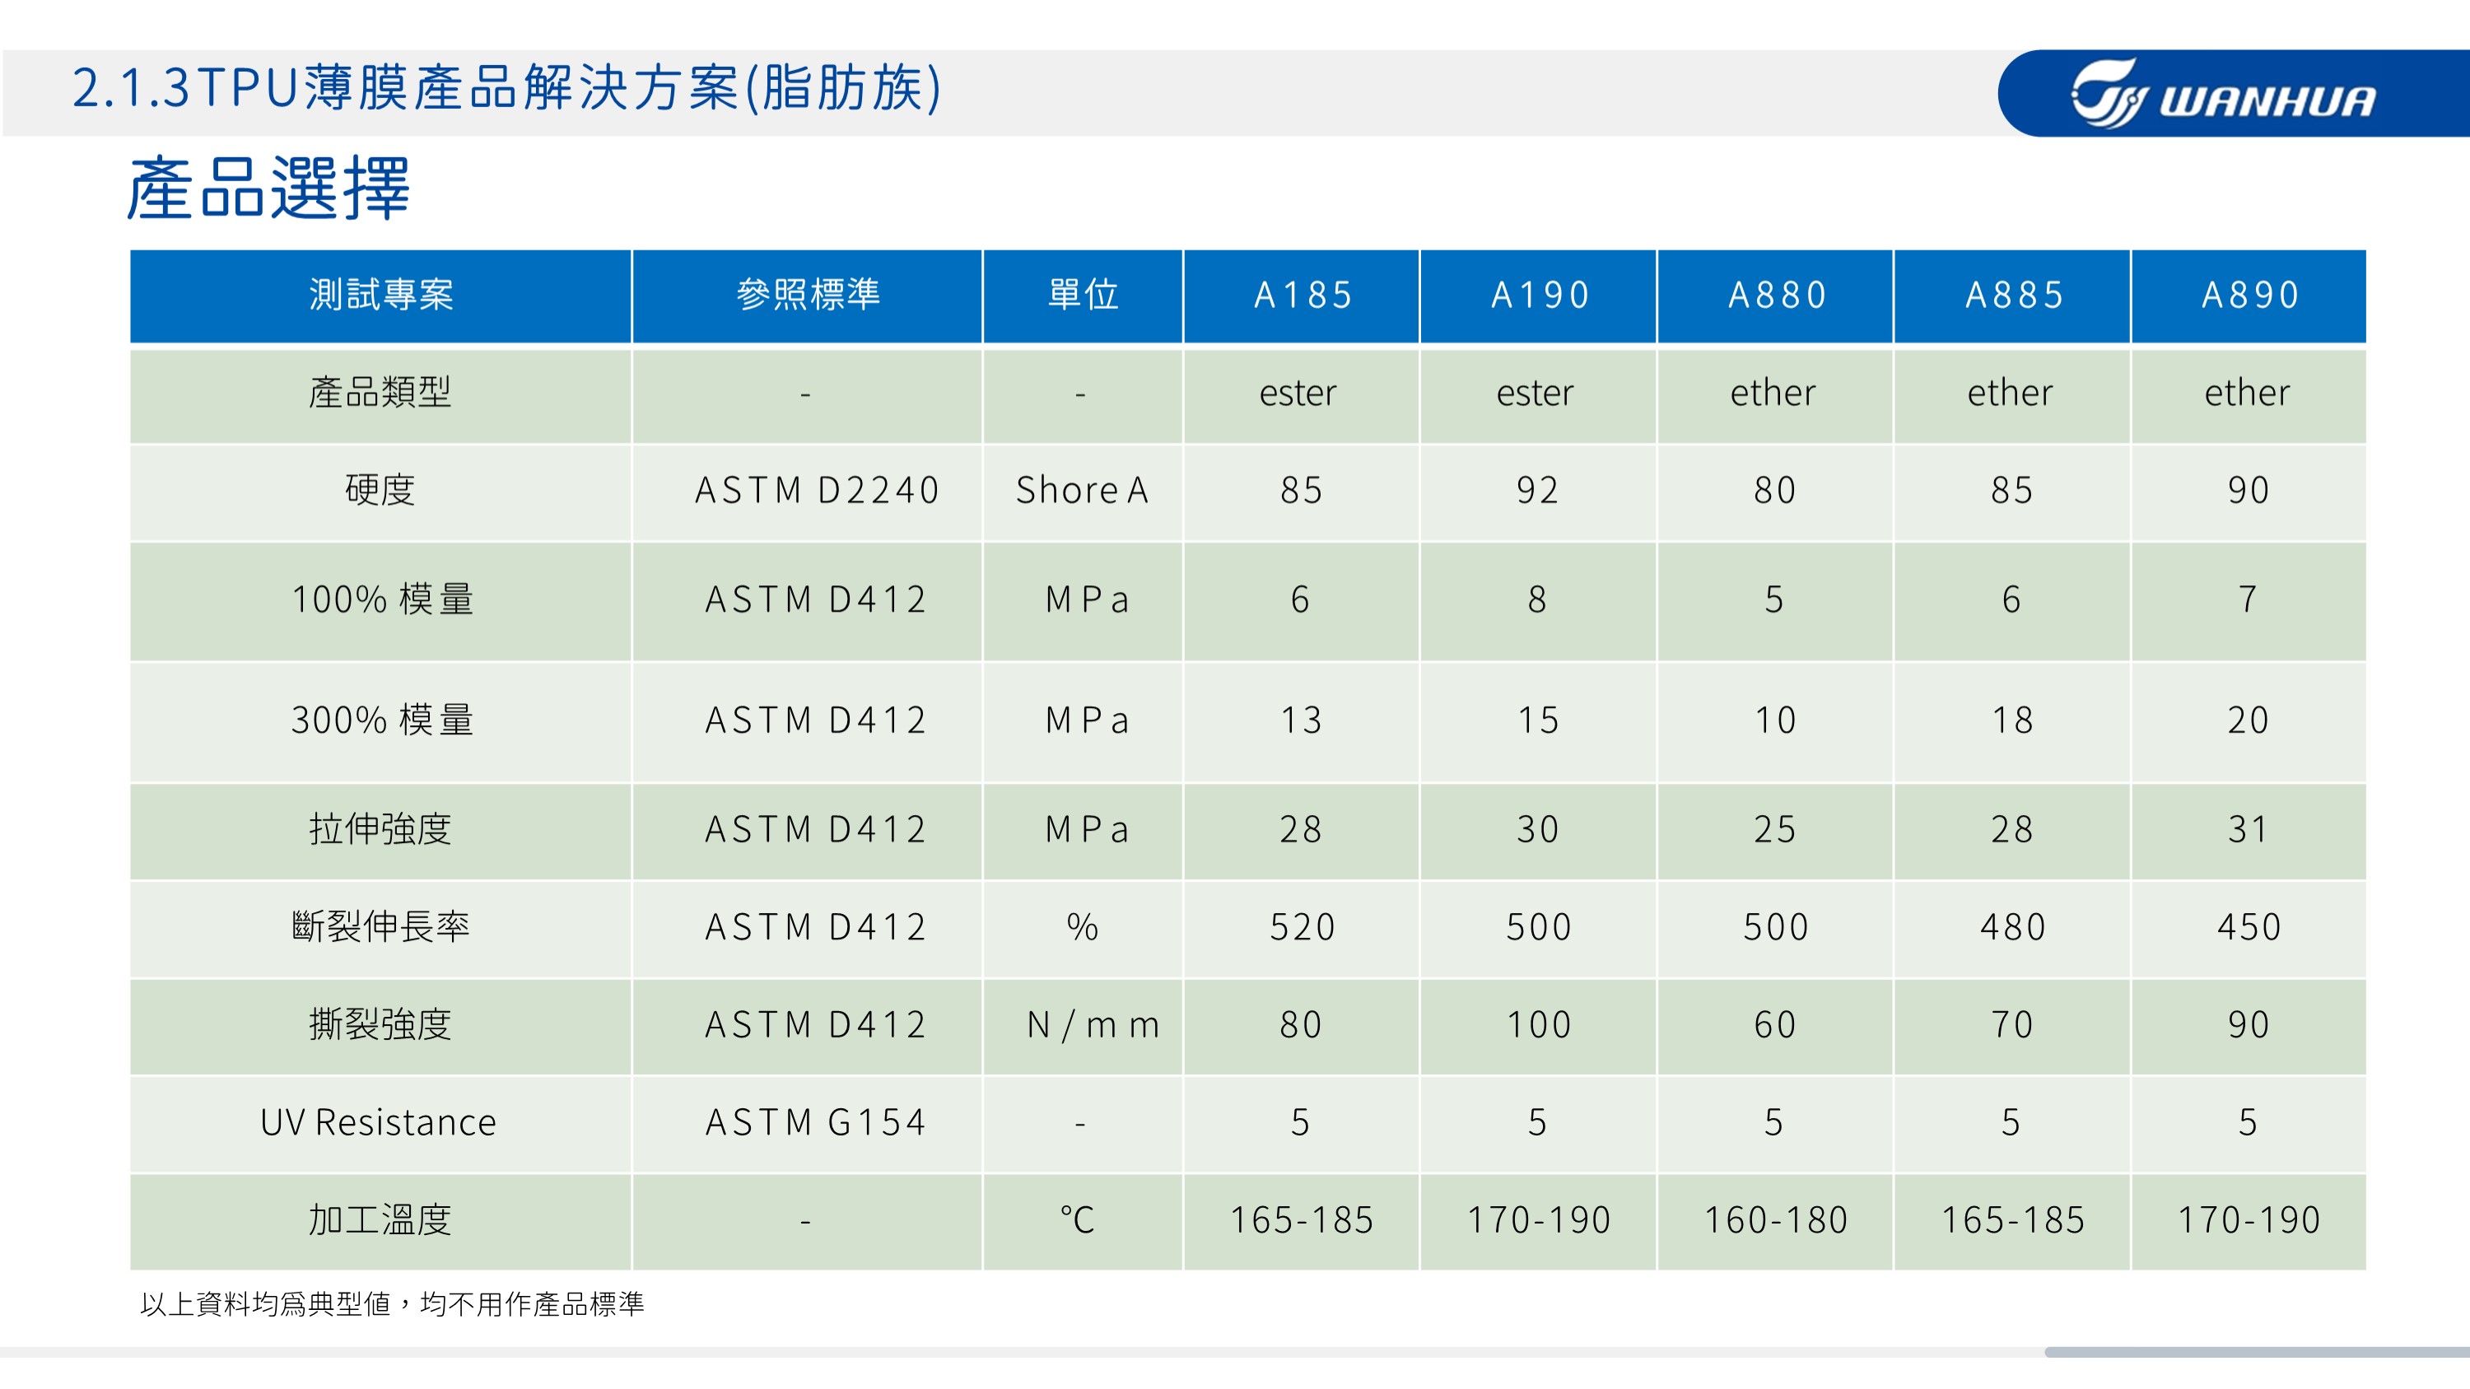The image size is (2470, 1389).
Task: Click hardness value '80' for A880
Action: 1775,491
